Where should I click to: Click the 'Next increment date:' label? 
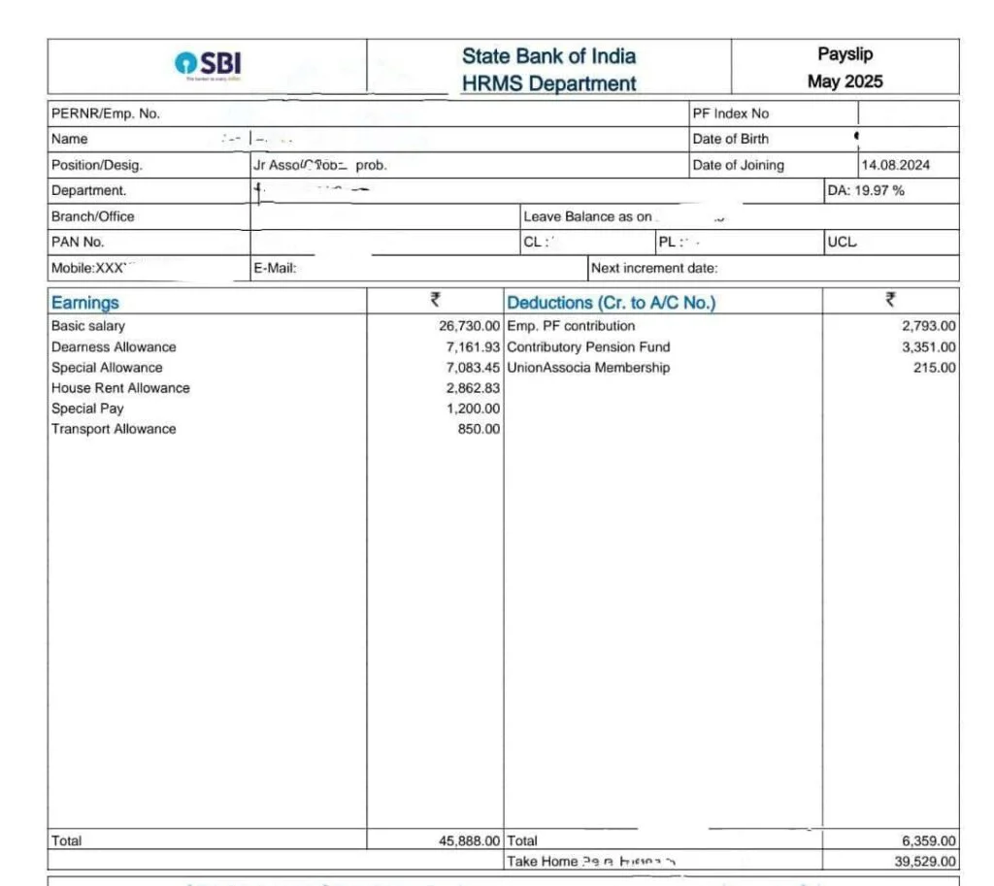[x=654, y=268]
